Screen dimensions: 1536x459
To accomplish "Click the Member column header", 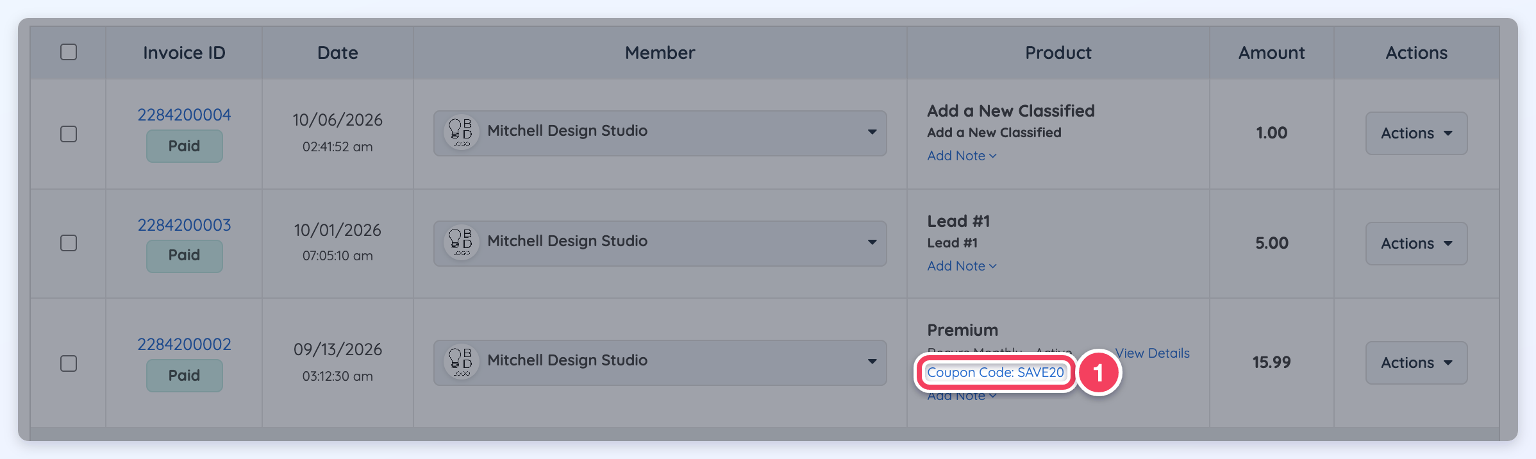I will tap(660, 53).
